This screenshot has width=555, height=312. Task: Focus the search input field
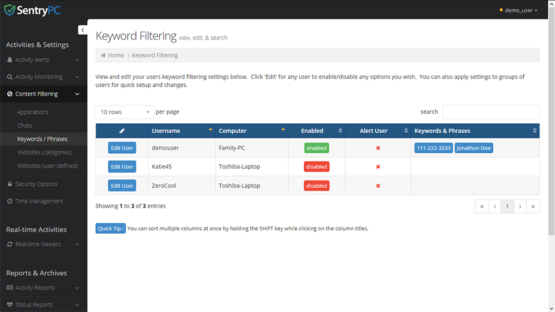pos(491,112)
